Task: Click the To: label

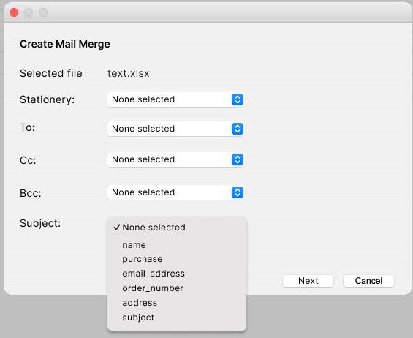Action: (27, 127)
